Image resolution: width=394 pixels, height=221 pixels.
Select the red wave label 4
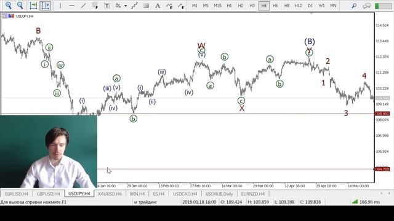pos(364,76)
